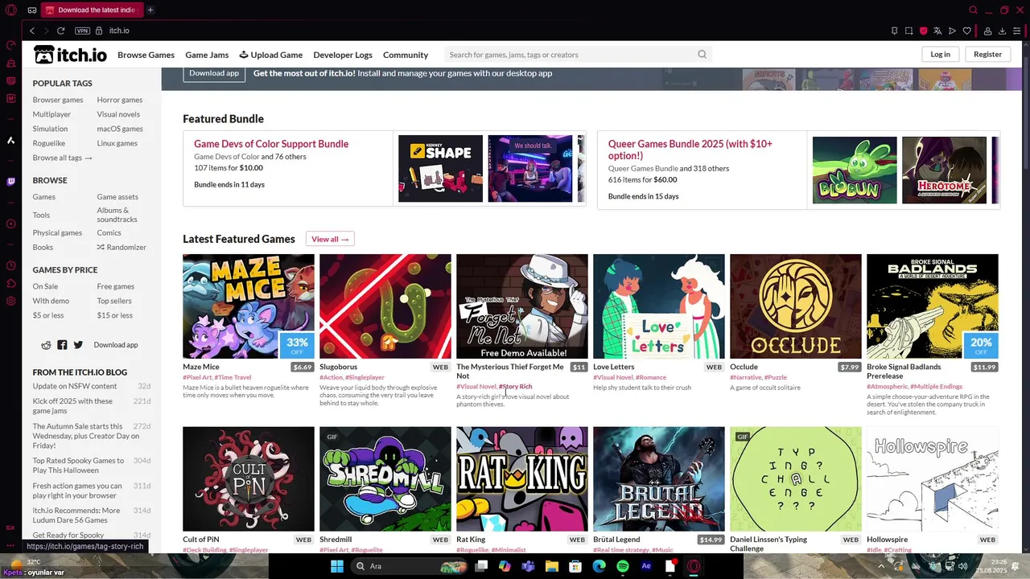Screen dimensions: 1030x579
Task: Open Developer Logs menu item
Action: (343, 55)
